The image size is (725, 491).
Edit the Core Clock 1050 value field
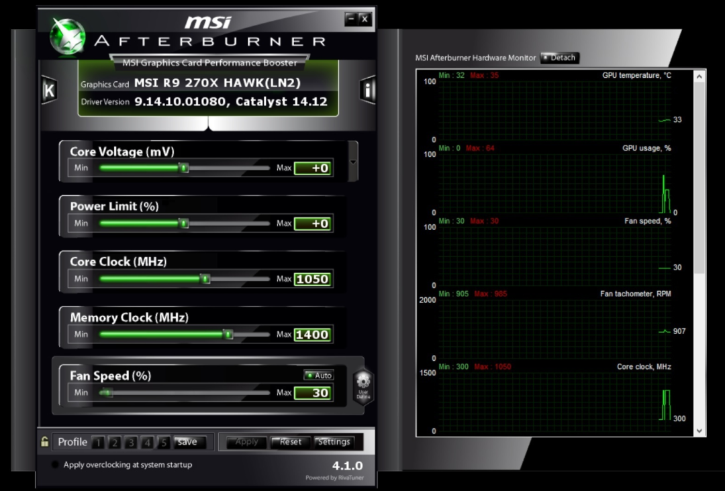(313, 279)
